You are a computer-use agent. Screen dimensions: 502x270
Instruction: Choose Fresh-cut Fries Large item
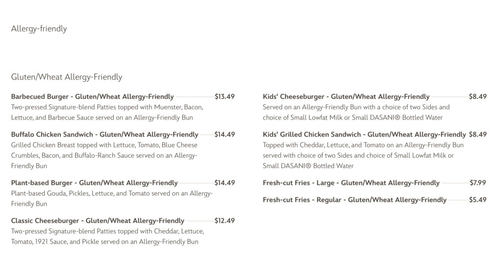point(351,183)
